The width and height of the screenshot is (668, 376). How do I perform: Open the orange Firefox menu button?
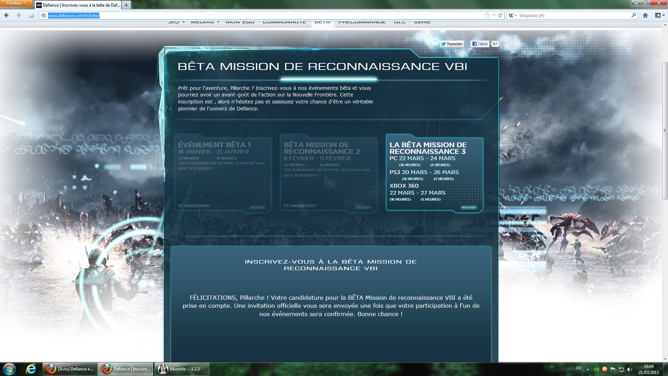pos(16,3)
